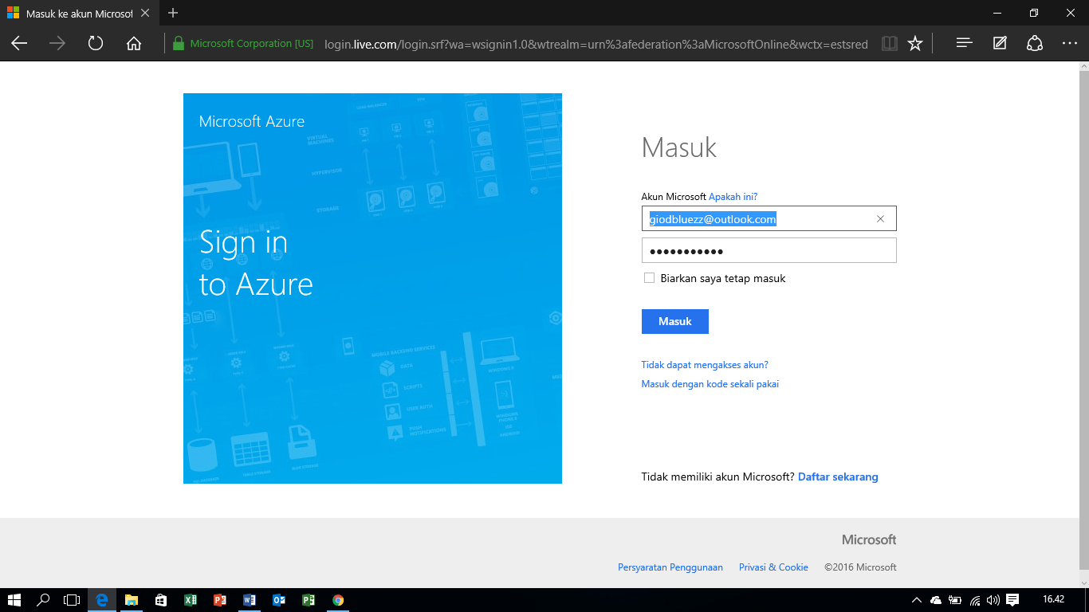Open 'Masuk dengan kode sekali pakai' link
This screenshot has width=1089, height=612.
[x=710, y=383]
